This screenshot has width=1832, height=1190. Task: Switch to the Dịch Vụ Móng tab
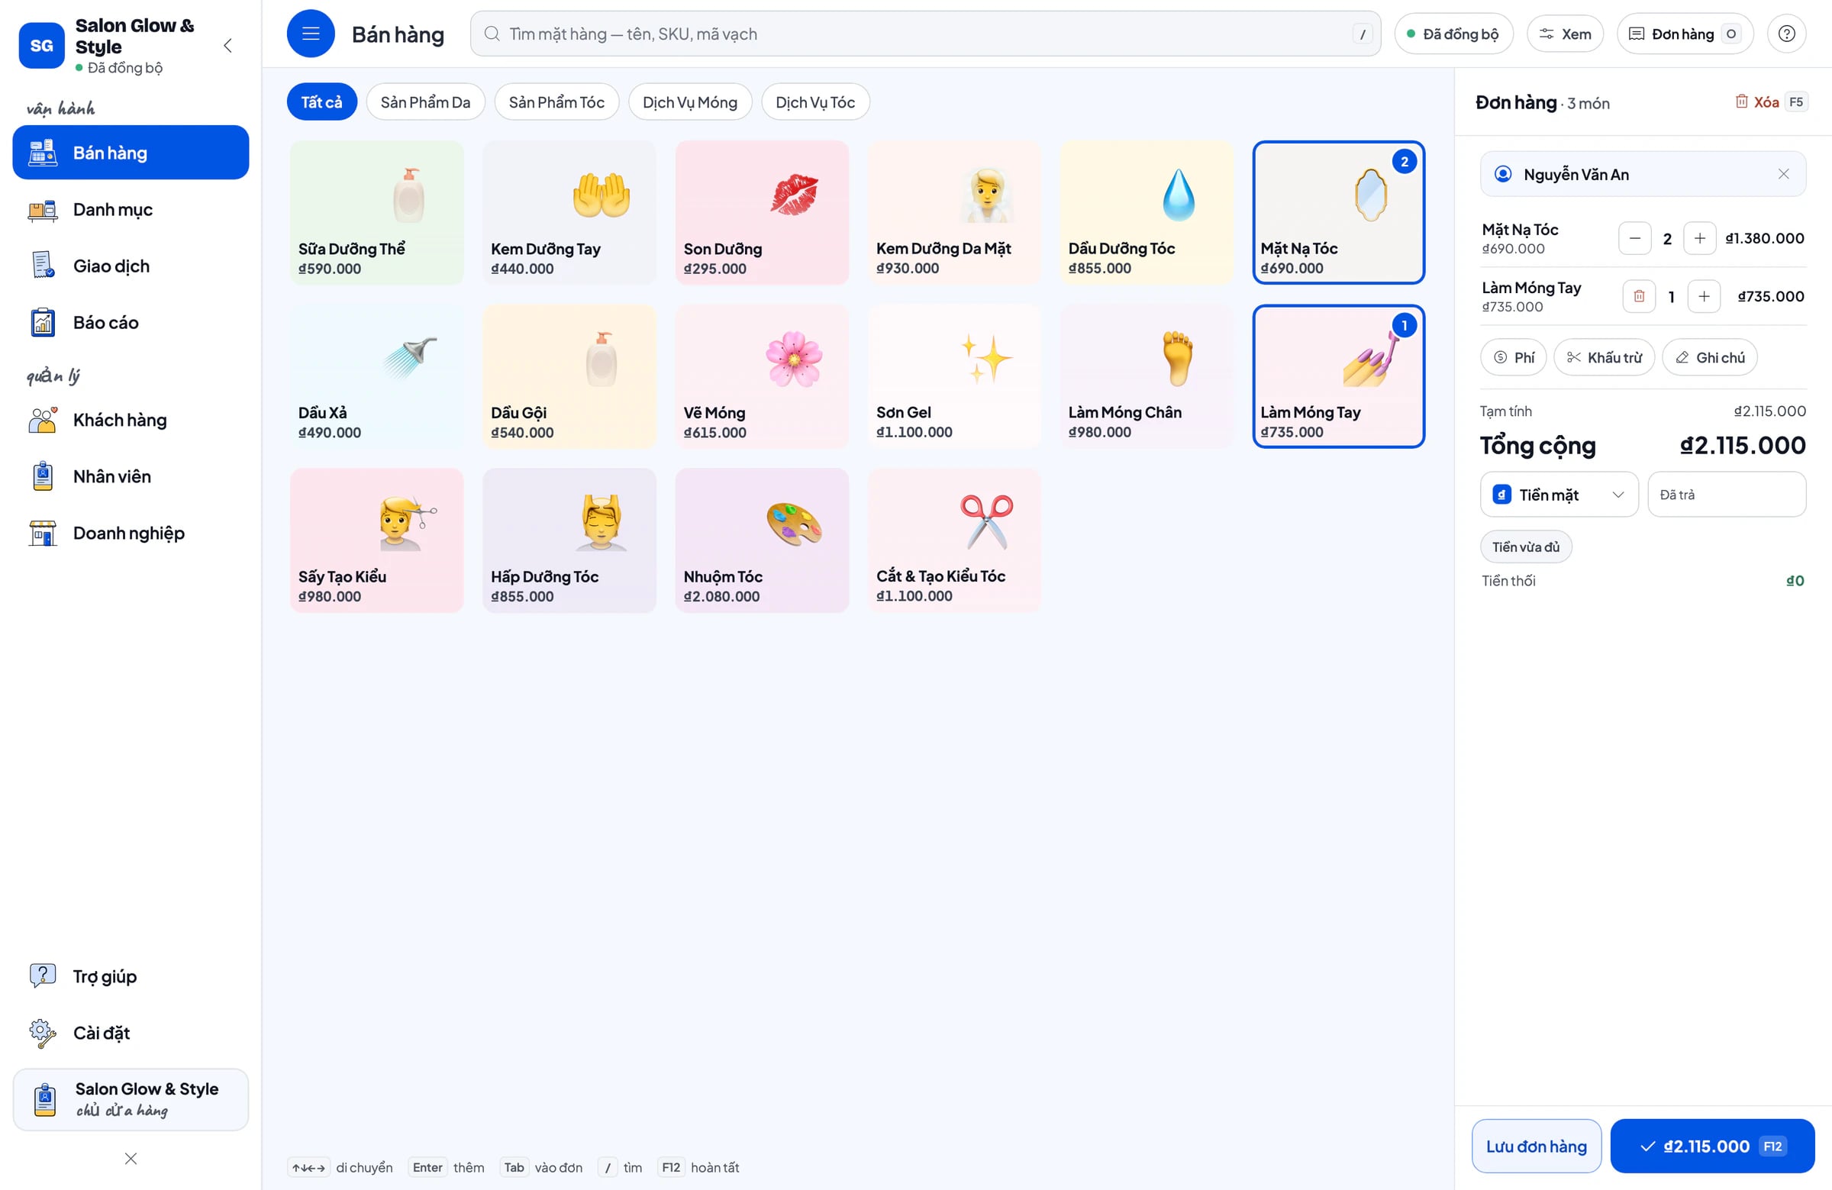coord(690,102)
